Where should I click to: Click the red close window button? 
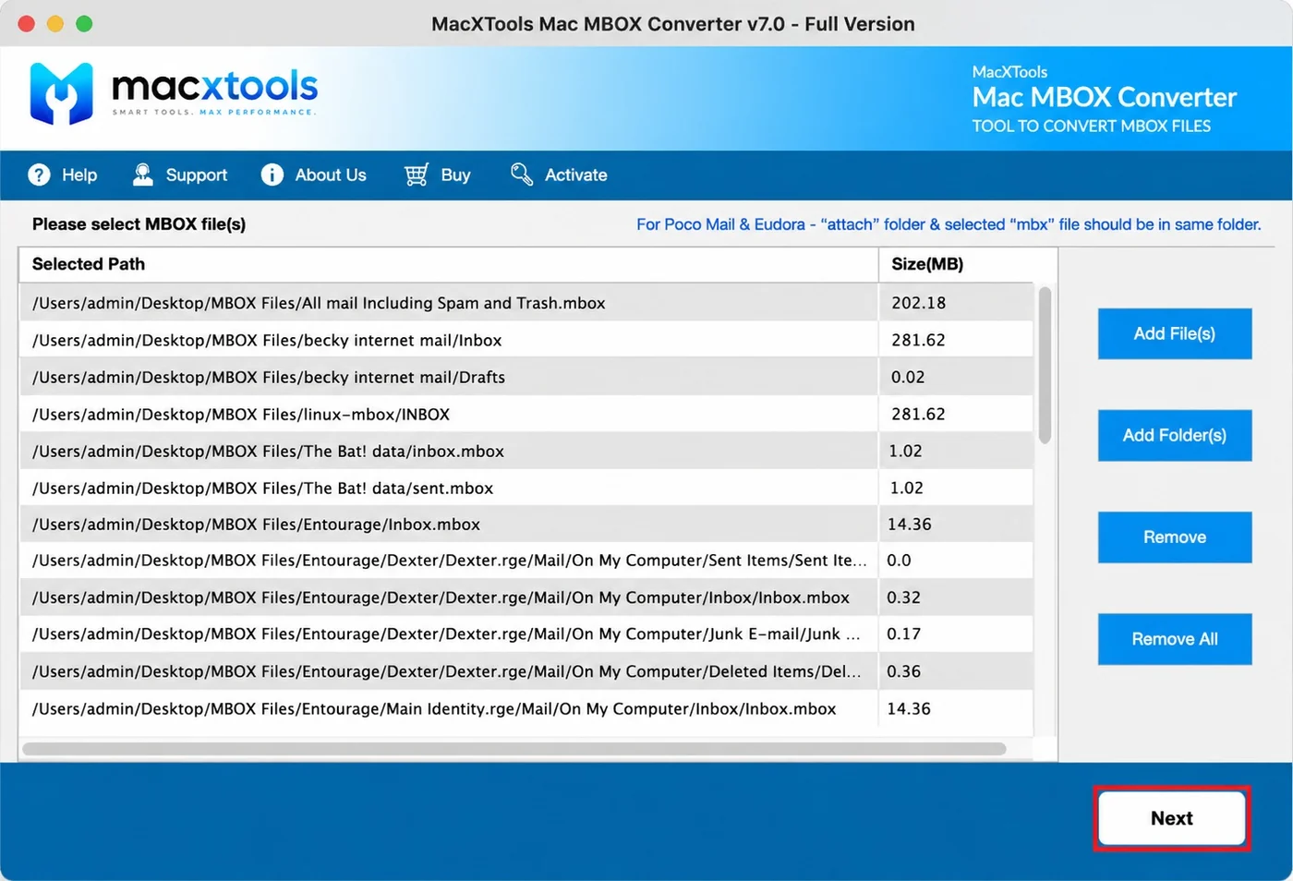pos(27,24)
